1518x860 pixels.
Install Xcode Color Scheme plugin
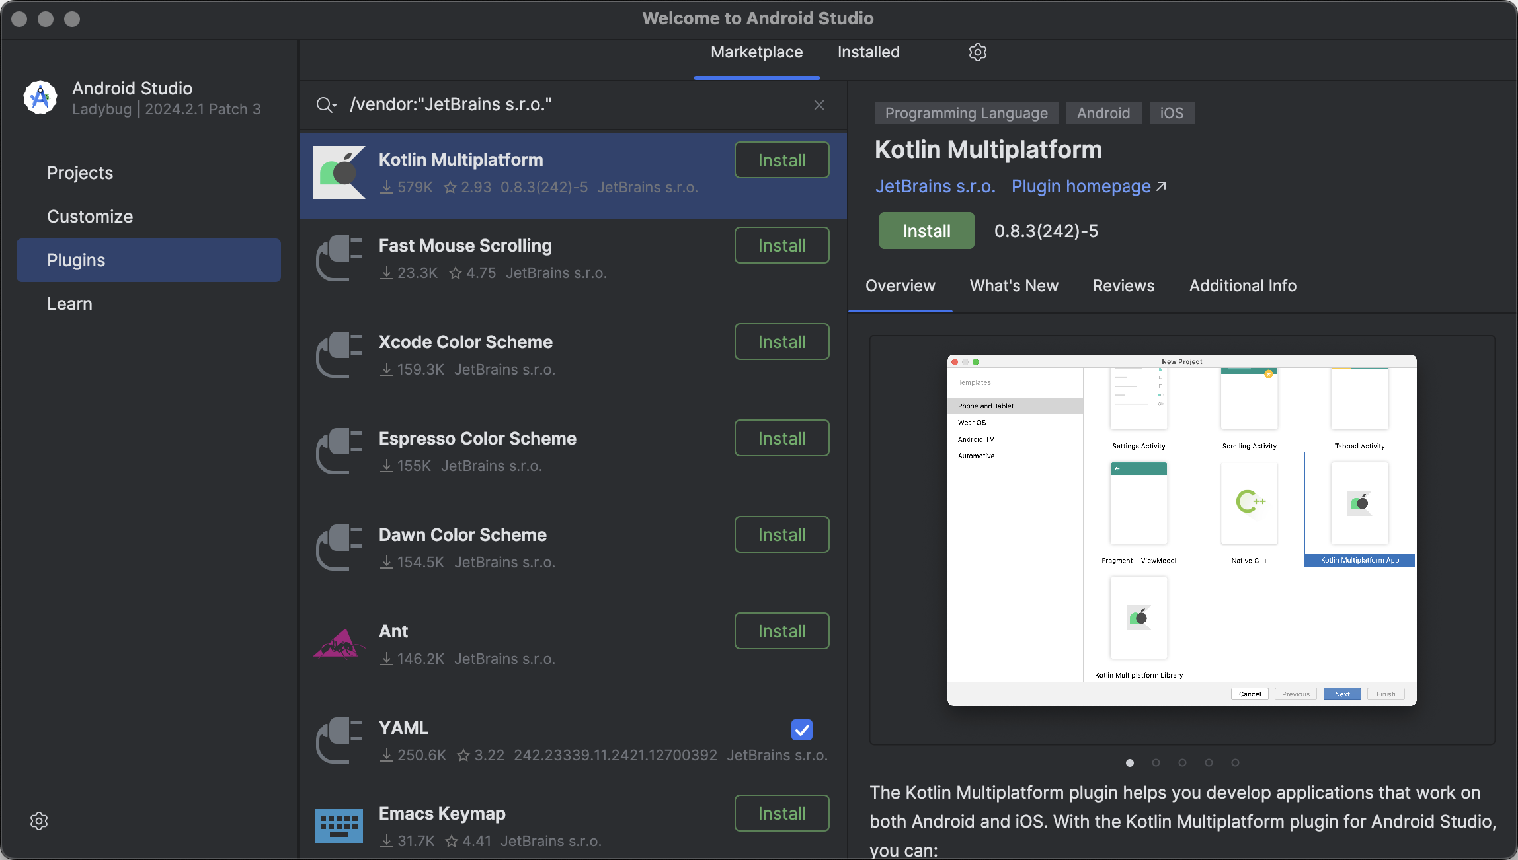[781, 341]
